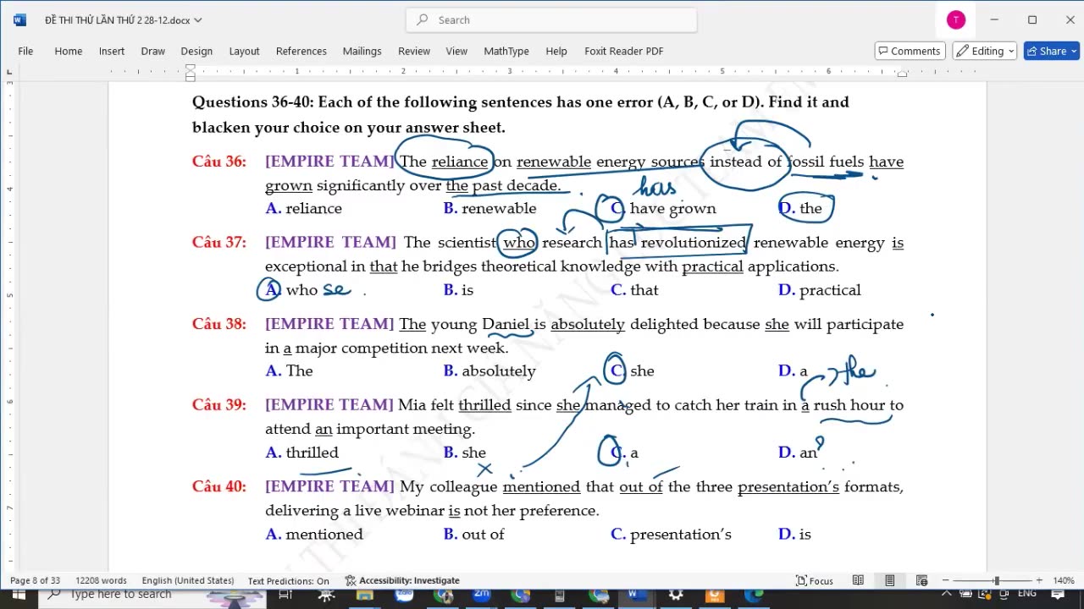Open the MathType ribbon tab
The image size is (1084, 609).
(506, 51)
